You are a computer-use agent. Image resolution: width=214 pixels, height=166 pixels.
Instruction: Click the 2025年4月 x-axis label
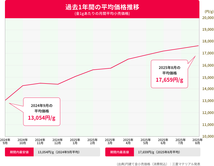128,141
